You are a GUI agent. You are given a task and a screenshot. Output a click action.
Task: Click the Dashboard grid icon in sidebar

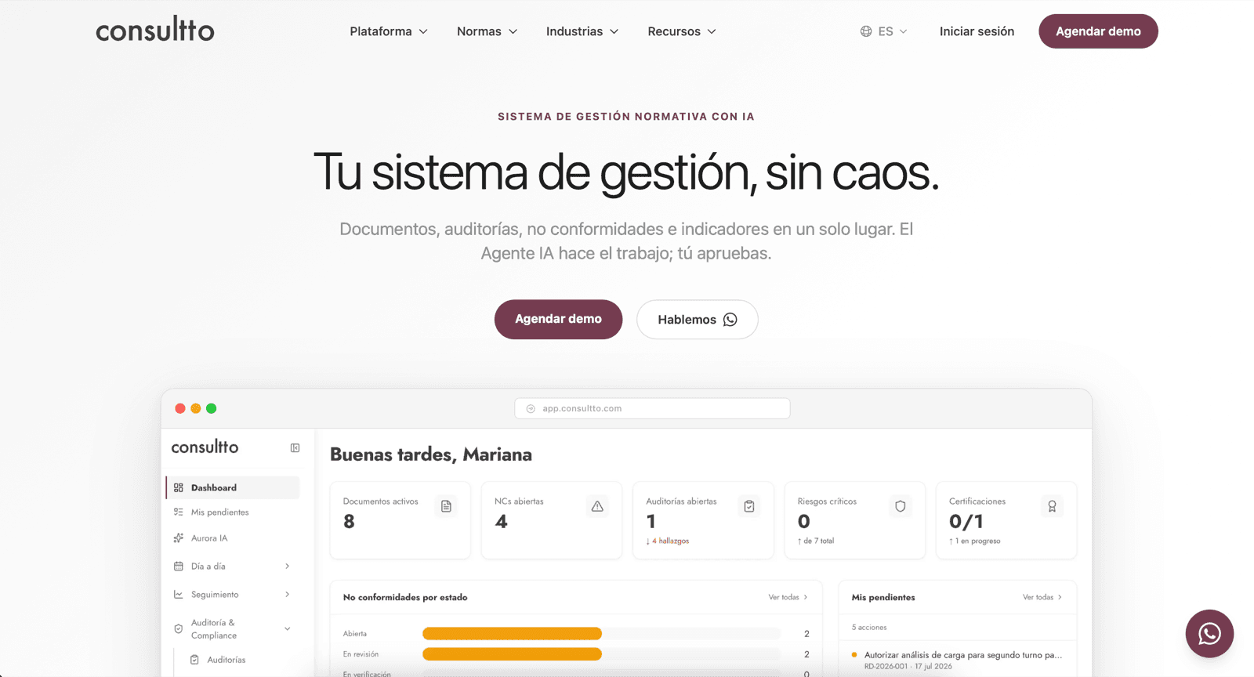[x=179, y=487]
